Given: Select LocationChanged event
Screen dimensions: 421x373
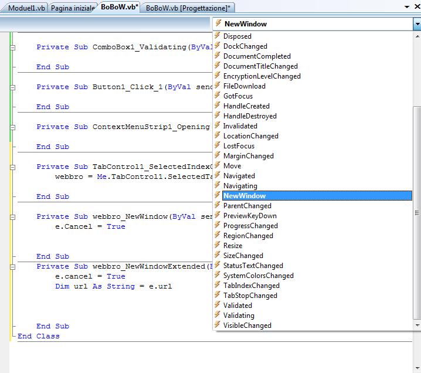Looking at the screenshot, I should pos(250,136).
